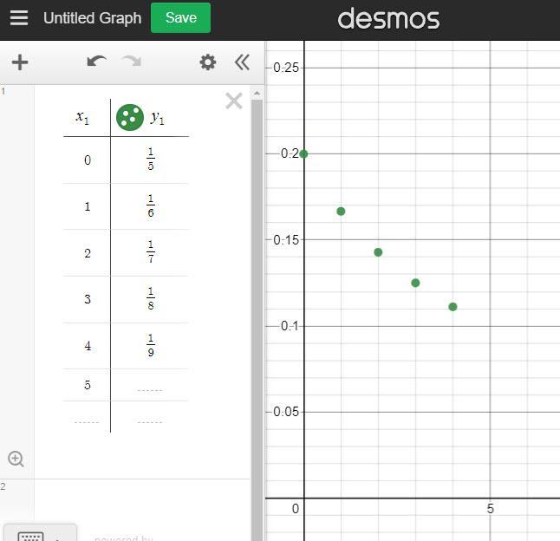Select the x1 cell containing 5
Viewport: 560px width, 541px height.
(x=88, y=385)
